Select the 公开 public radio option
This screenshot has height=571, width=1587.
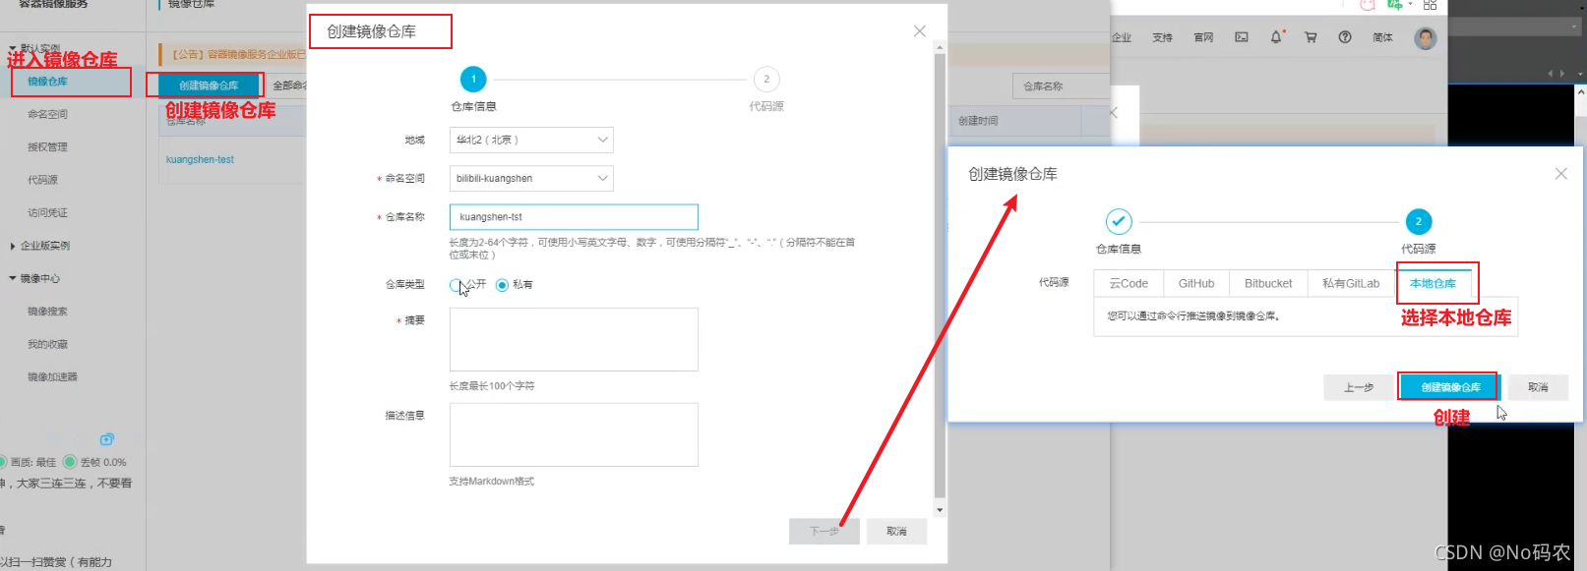456,285
